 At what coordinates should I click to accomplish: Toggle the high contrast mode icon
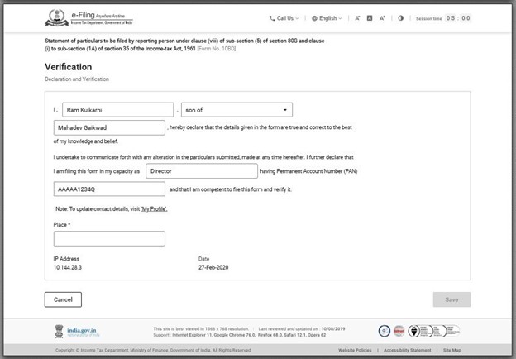(x=401, y=17)
